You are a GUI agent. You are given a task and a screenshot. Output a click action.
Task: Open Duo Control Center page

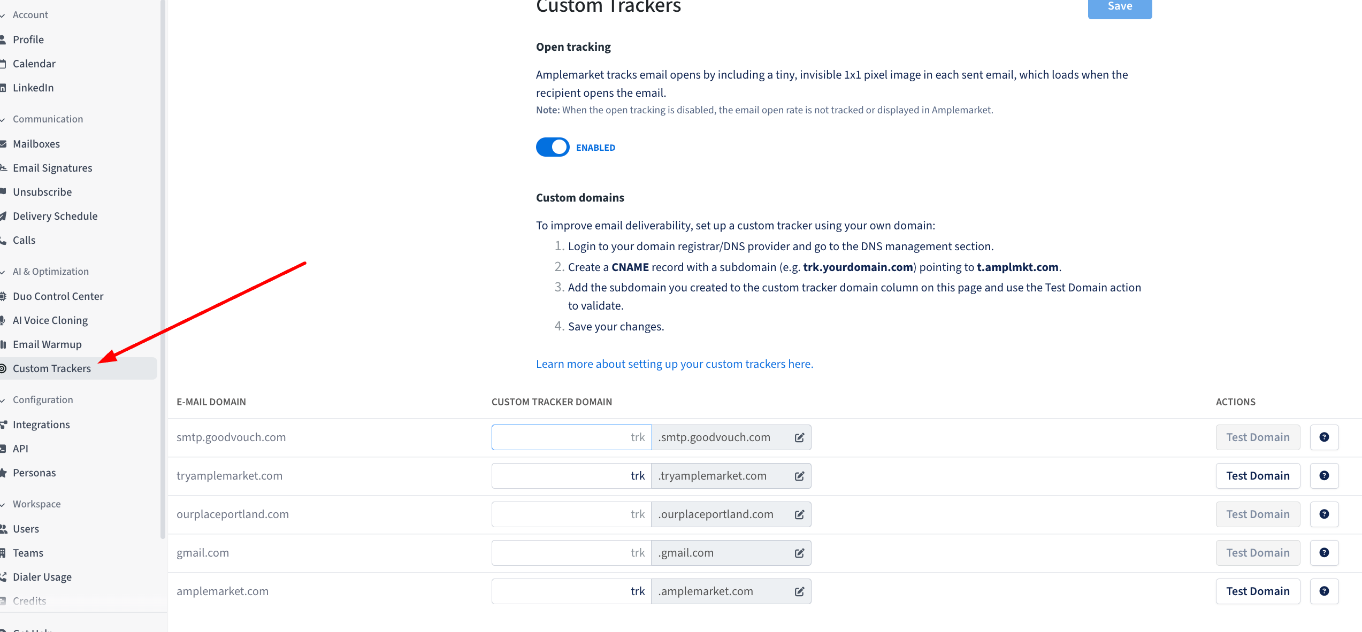[58, 296]
